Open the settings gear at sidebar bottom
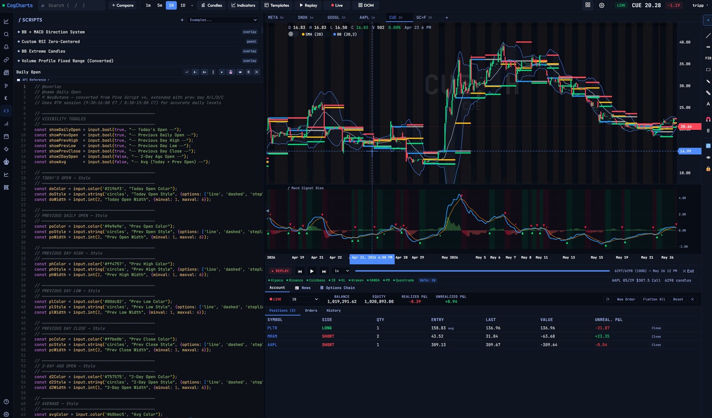Image resolution: width=712 pixels, height=418 pixels. [6, 414]
